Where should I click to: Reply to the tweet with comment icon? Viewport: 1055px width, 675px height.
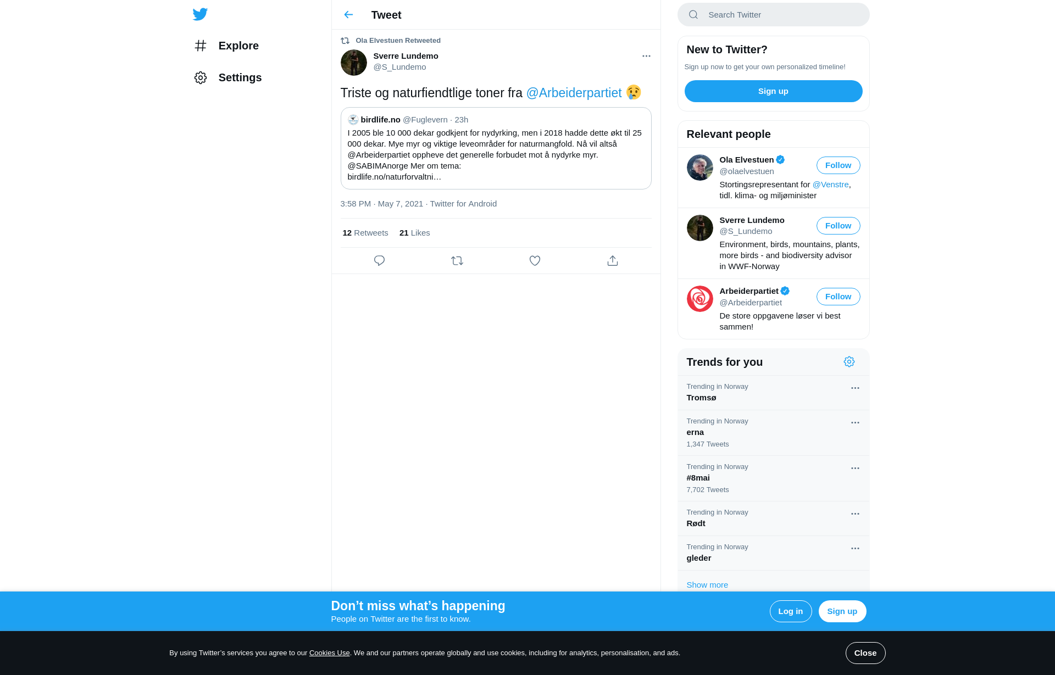[379, 260]
